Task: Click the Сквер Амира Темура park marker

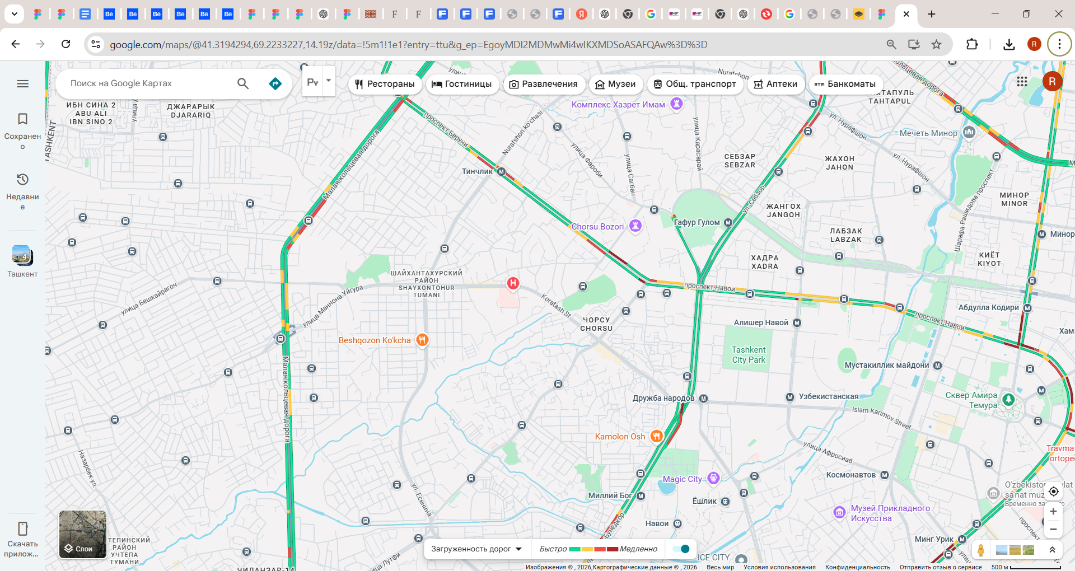Action: click(1009, 399)
